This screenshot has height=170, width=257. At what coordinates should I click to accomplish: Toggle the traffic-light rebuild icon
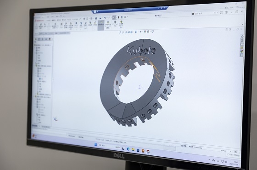[x=119, y=17]
